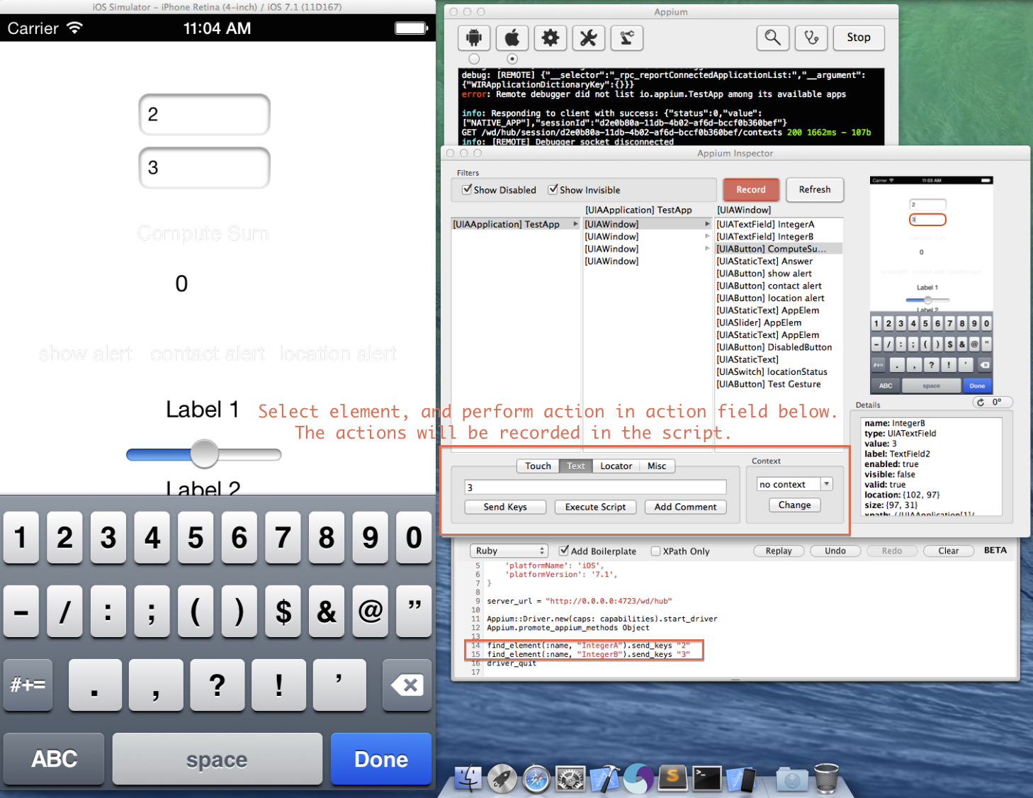The width and height of the screenshot is (1033, 798).
Task: Tap the Done key on simulator keyboard
Action: pos(381,759)
